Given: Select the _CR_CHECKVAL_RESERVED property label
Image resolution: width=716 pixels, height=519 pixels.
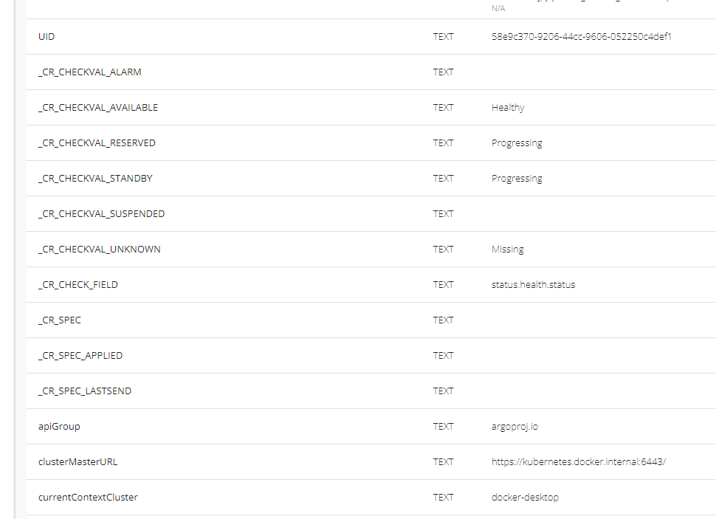Looking at the screenshot, I should pos(97,142).
